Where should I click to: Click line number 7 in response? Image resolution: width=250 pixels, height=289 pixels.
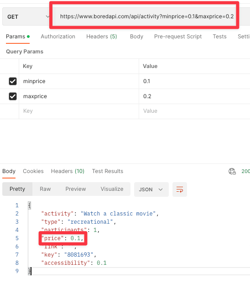17,255
